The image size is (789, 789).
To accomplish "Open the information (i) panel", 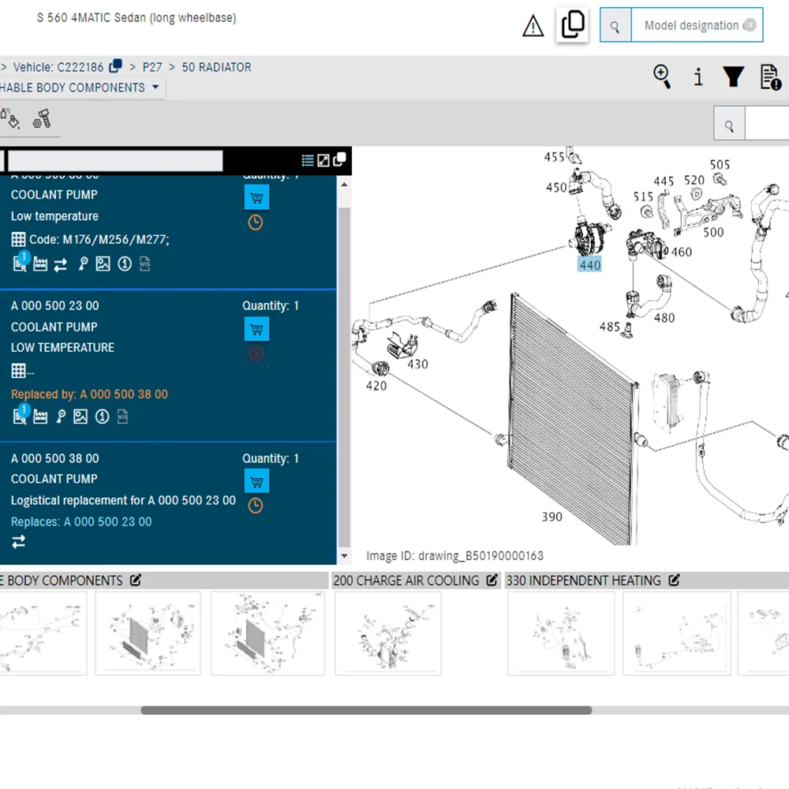I will coord(698,77).
